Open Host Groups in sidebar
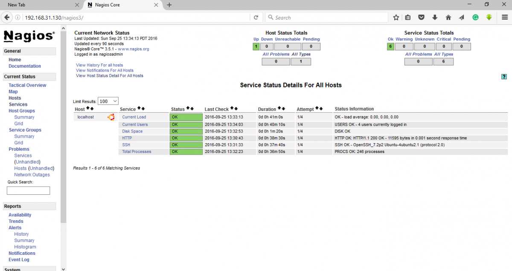512x271 pixels. (x=22, y=111)
